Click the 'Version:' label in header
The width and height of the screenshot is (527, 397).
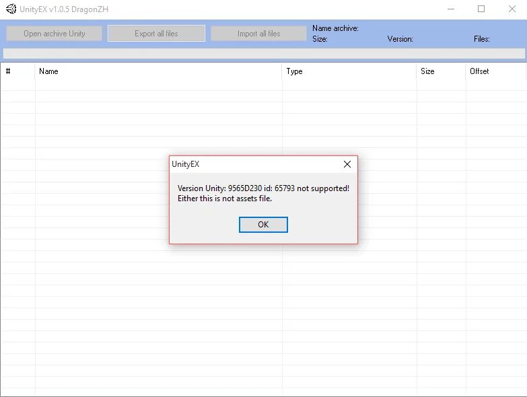400,39
